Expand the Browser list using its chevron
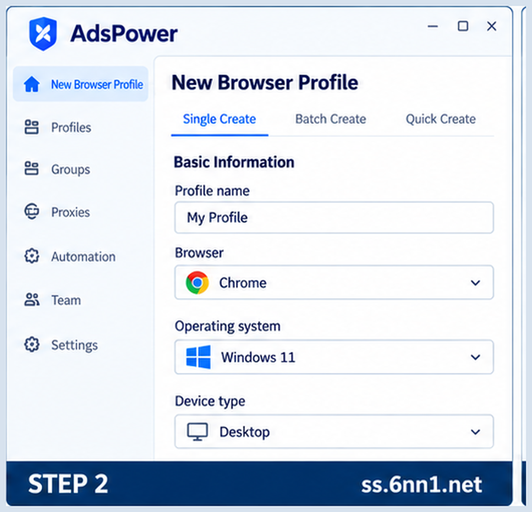 pos(475,283)
